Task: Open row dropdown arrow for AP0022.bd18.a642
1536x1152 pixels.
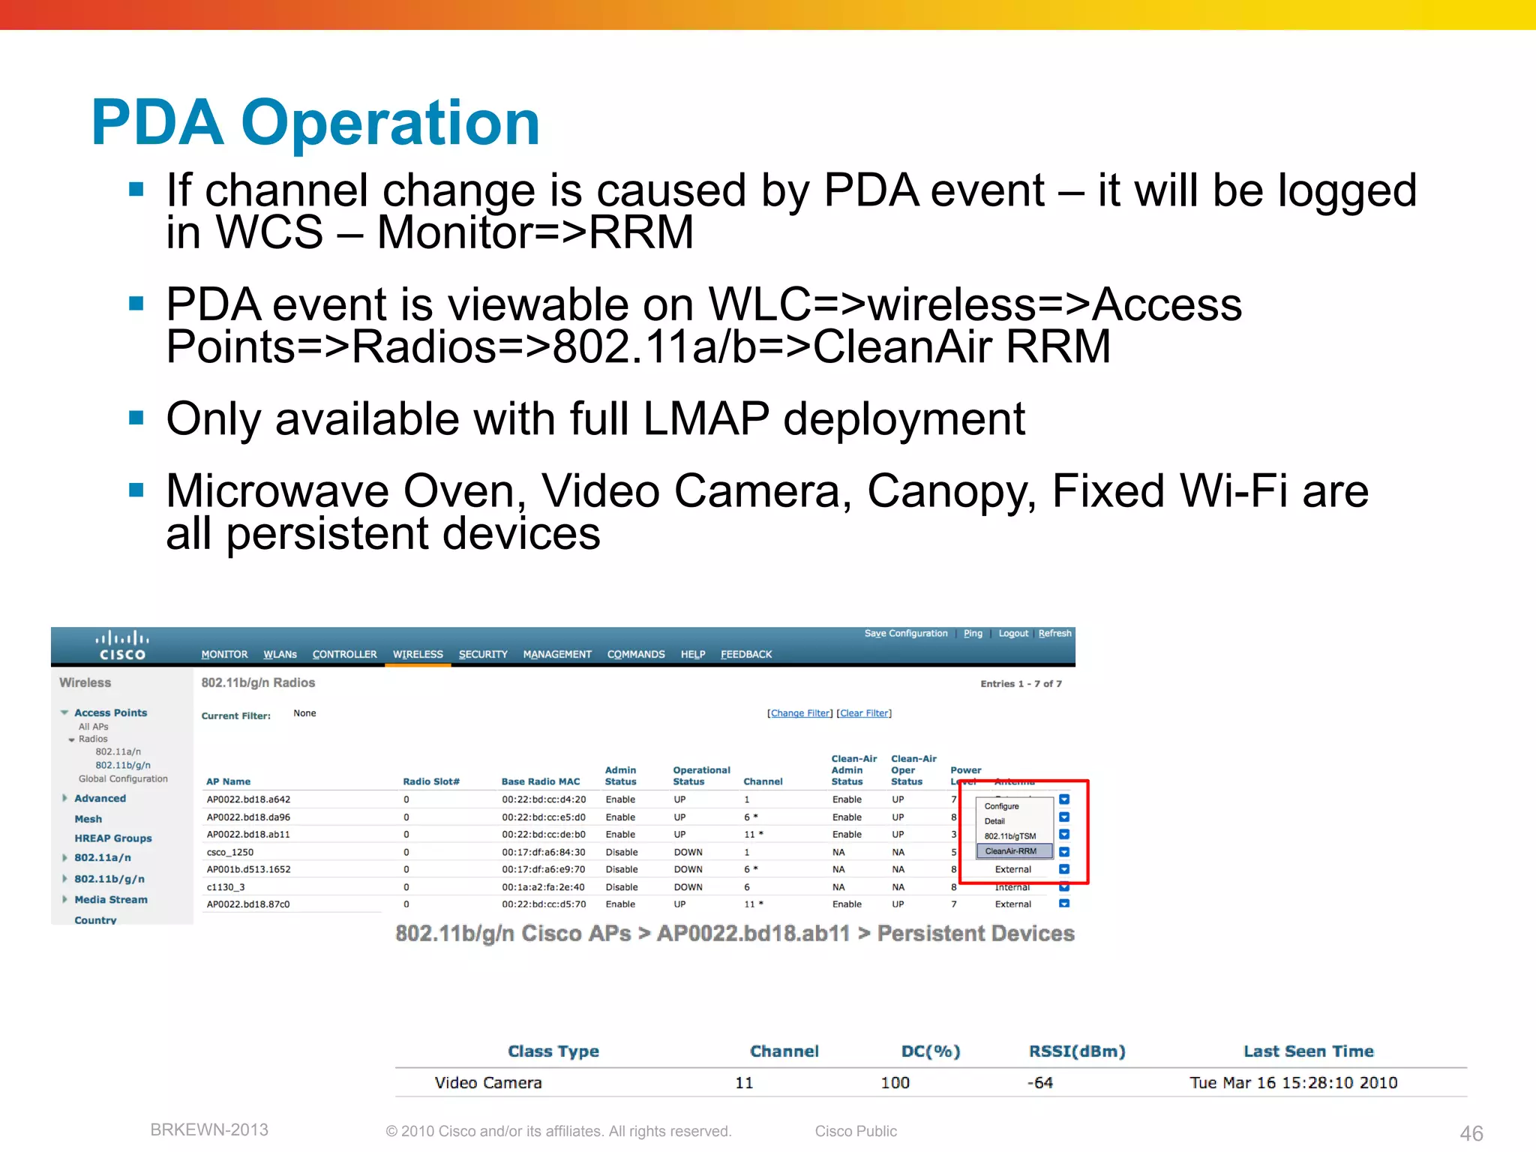Action: (1064, 799)
